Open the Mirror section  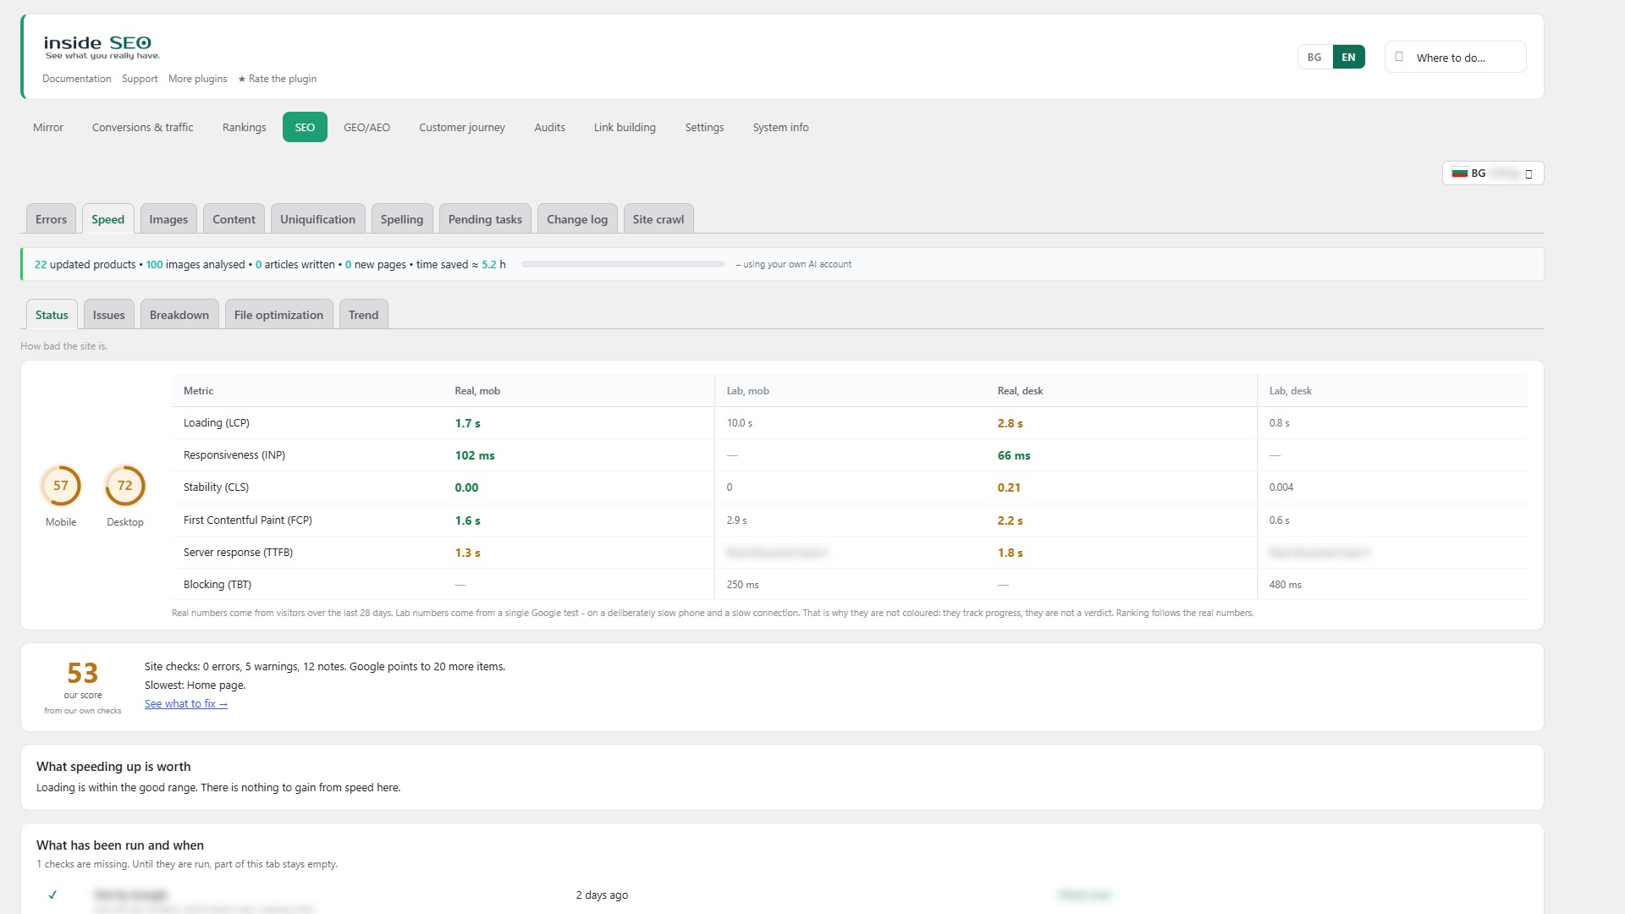pyautogui.click(x=48, y=127)
